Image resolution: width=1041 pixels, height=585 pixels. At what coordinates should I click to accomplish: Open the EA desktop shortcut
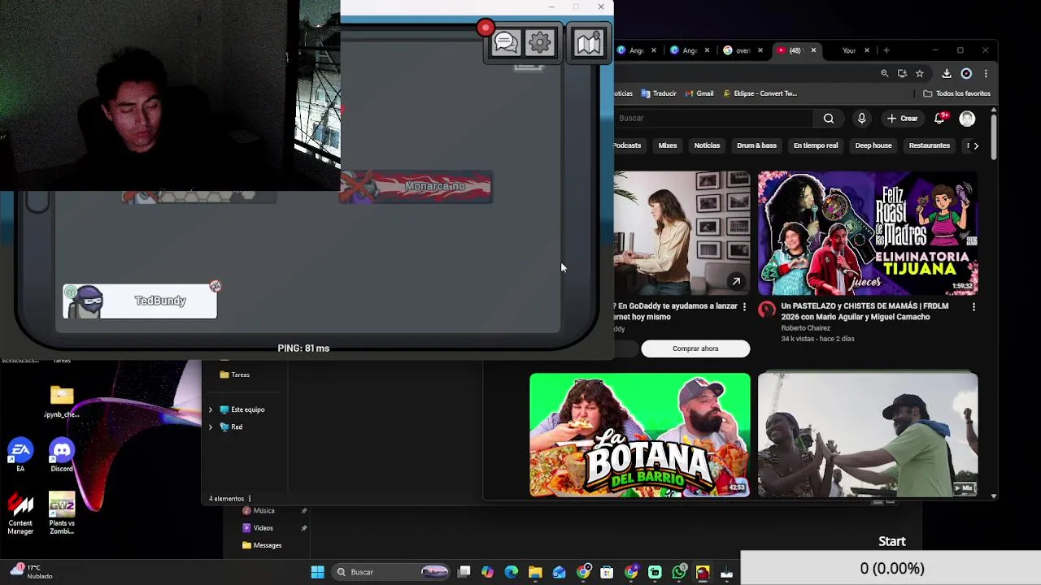click(20, 455)
